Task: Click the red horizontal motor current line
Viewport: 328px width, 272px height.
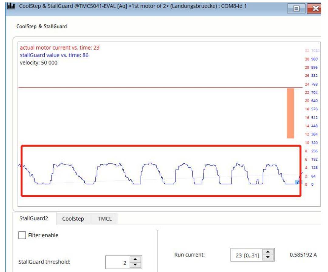Action: 152,88
